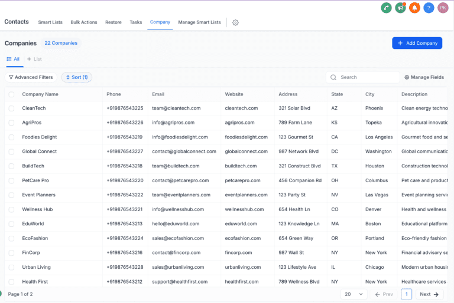Check the AgriPros row checkbox
The width and height of the screenshot is (454, 303).
pos(11,123)
